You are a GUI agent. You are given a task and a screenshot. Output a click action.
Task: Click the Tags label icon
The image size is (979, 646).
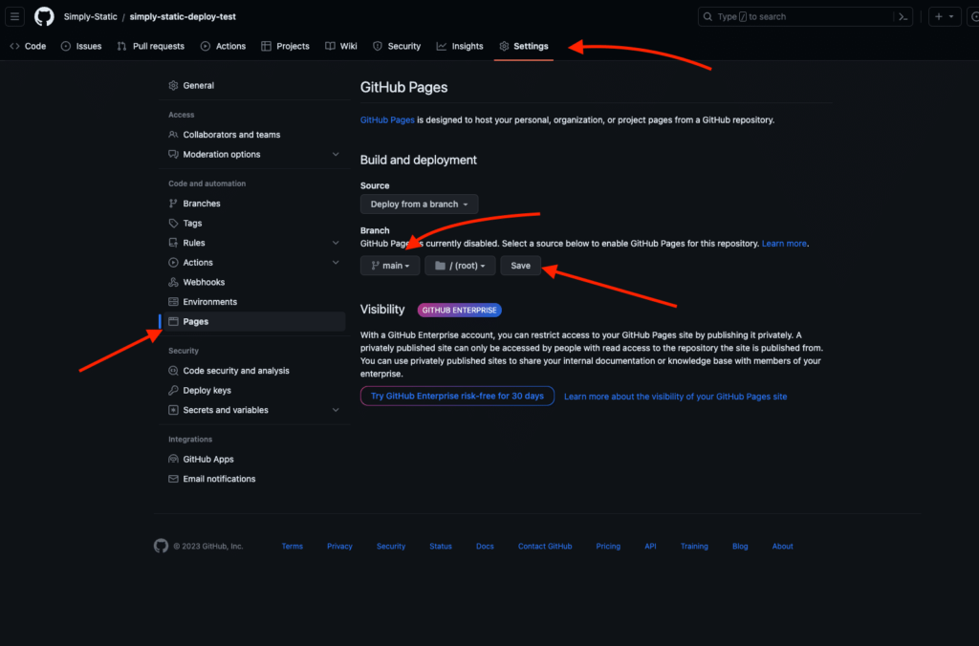[173, 224]
